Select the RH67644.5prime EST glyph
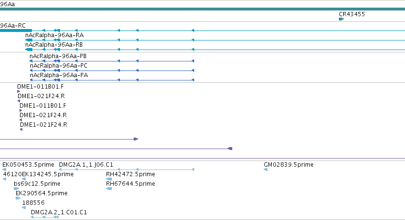The width and height of the screenshot is (405, 220). (109, 189)
